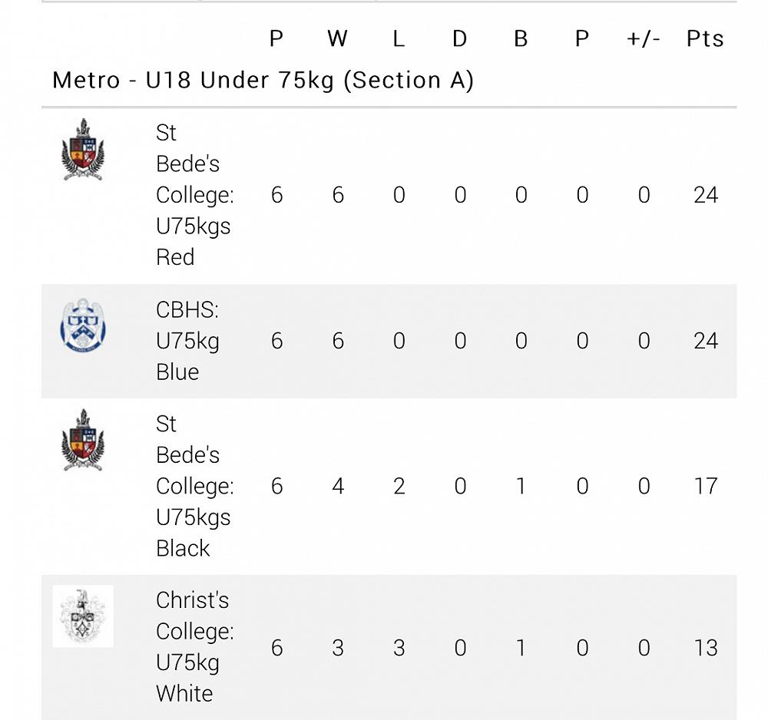Viewport: 768px width, 720px height.
Task: Open Christ's College: U75kg White team
Action: [194, 647]
